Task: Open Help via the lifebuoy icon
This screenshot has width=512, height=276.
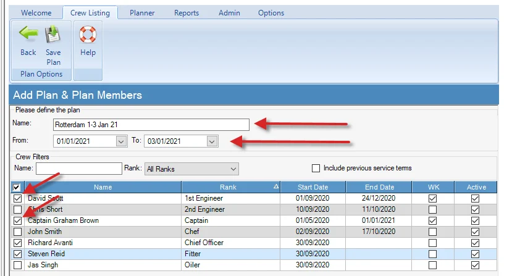Action: [88, 35]
